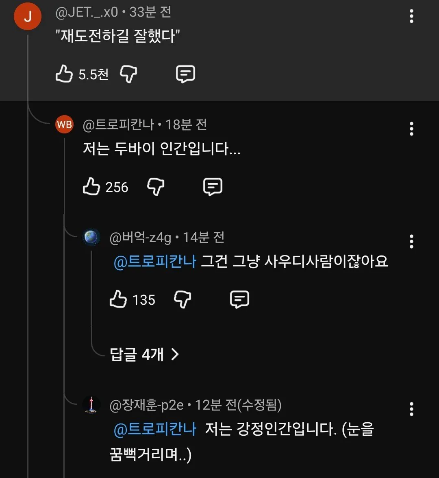Open more options for @버억-z4g comment

pos(411,242)
